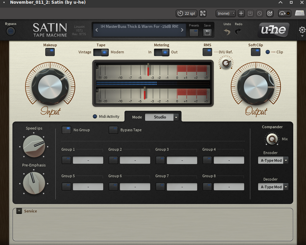Toggle the MIDI learn record icon
This screenshot has width=306, height=245.
(x=285, y=13)
